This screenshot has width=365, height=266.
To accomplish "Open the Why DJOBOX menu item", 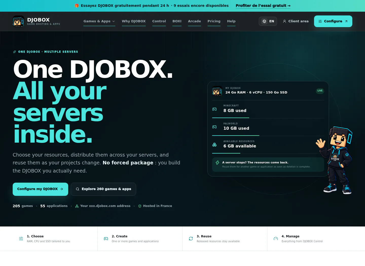I will pyautogui.click(x=134, y=21).
